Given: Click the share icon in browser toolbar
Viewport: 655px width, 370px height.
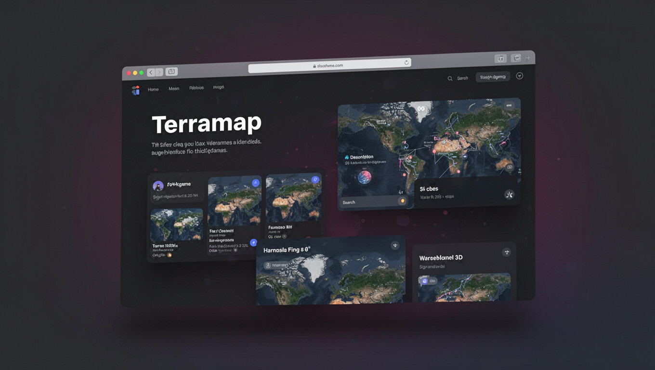Looking at the screenshot, I should pyautogui.click(x=501, y=59).
